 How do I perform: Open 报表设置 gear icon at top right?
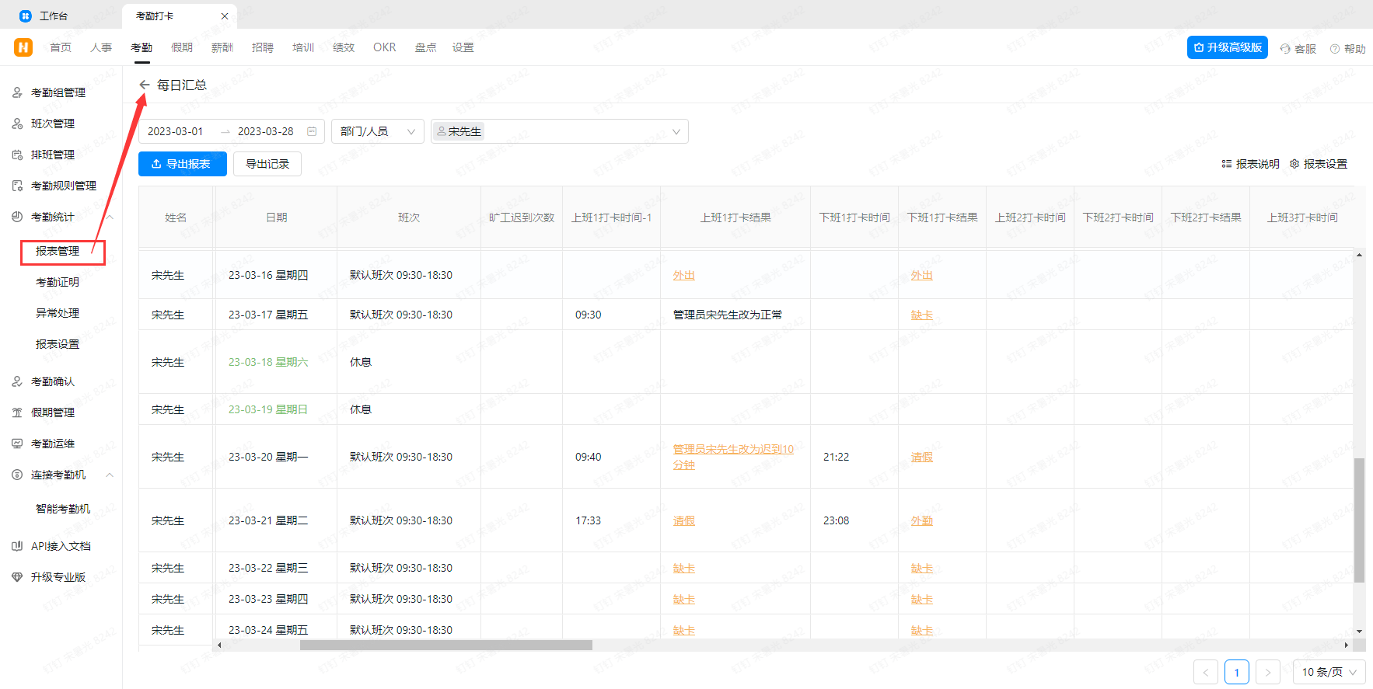1294,164
